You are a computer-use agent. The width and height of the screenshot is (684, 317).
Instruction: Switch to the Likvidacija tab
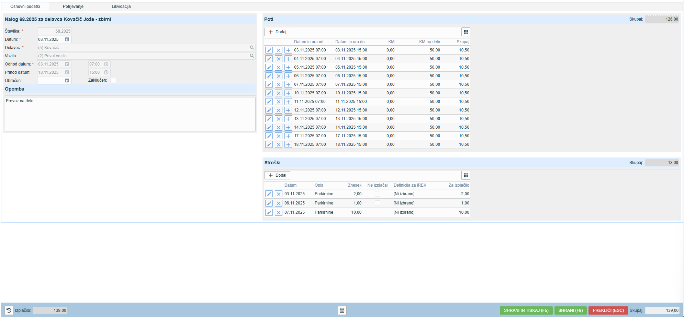pyautogui.click(x=121, y=7)
